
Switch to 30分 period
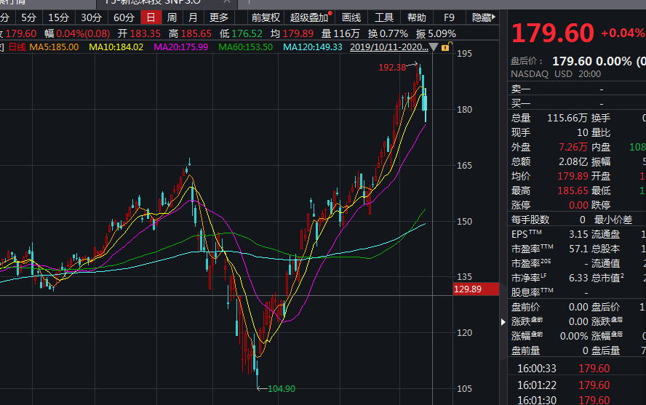pos(91,17)
